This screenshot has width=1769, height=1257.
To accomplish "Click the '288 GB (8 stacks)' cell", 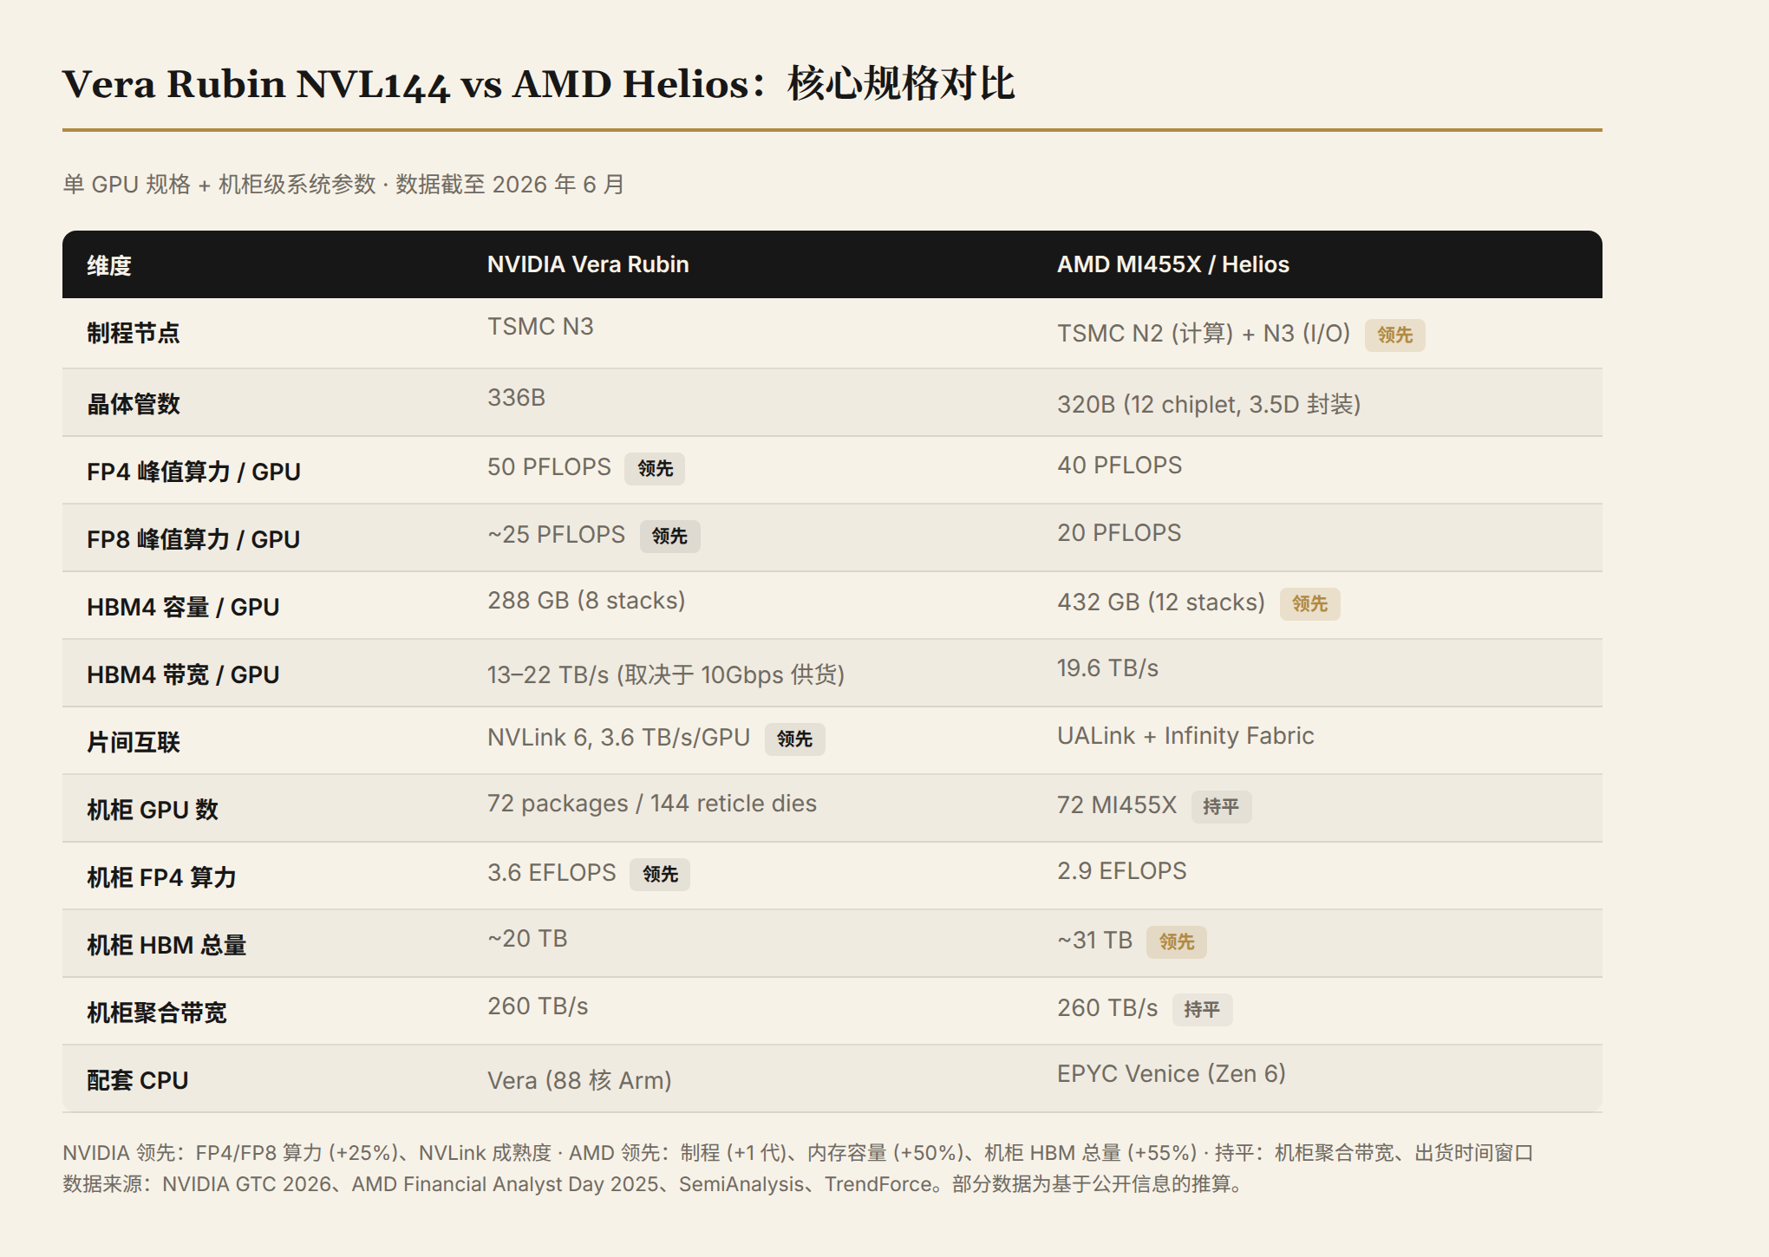I will click(x=586, y=601).
